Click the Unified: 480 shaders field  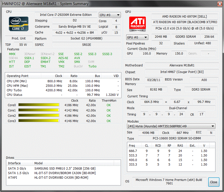(x=202, y=43)
